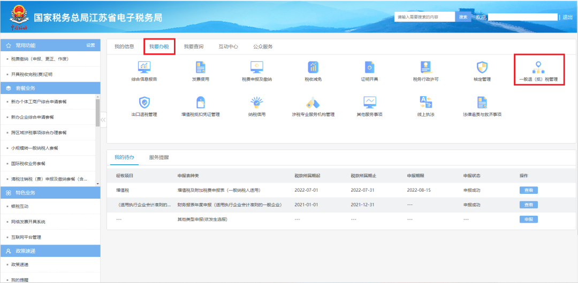Open 开具税收完税(费)证明 link
The image size is (578, 283).
(32, 74)
